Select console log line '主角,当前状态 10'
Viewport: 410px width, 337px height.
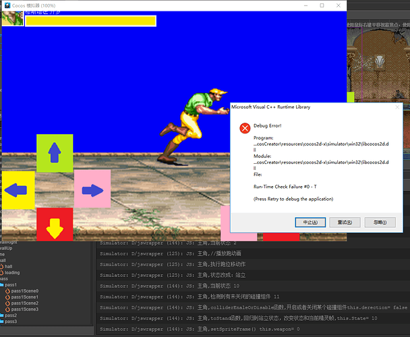click(253, 286)
